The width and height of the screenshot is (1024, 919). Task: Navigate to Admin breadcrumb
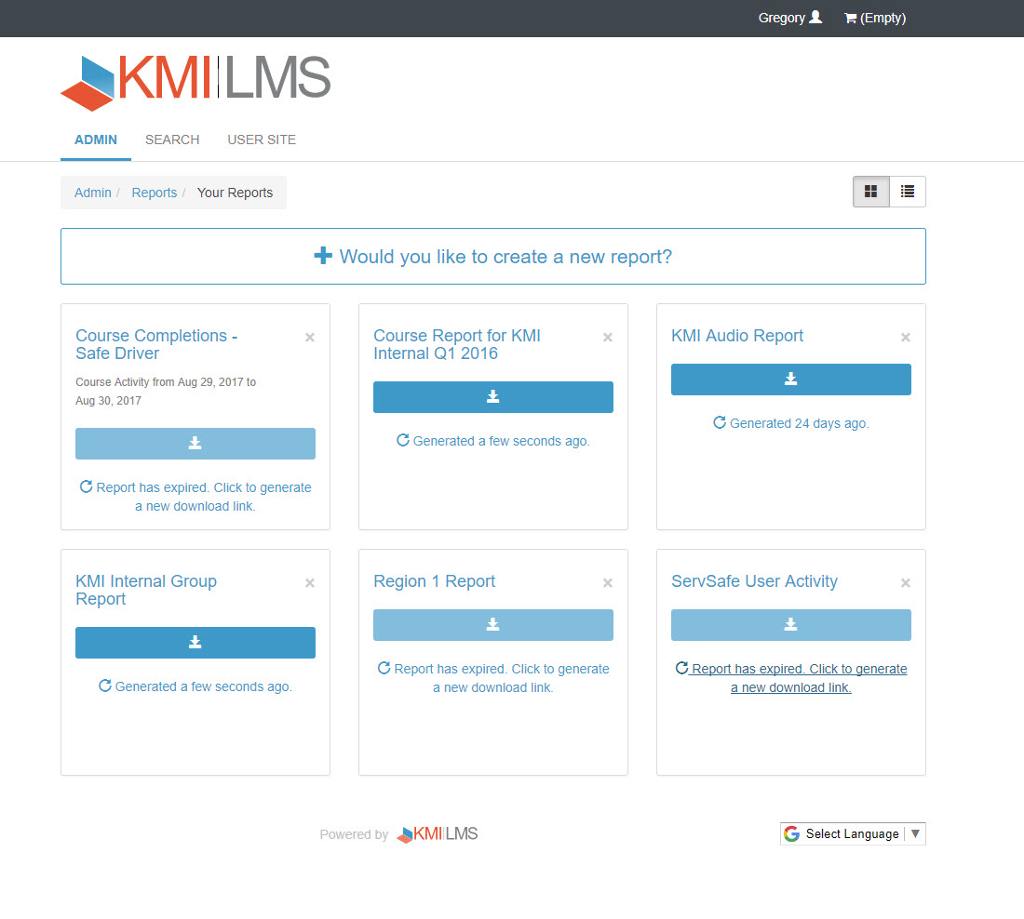pos(93,193)
